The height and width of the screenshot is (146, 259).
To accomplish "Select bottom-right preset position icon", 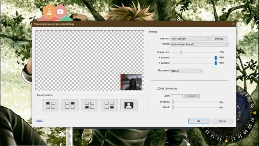I will point(109,105).
